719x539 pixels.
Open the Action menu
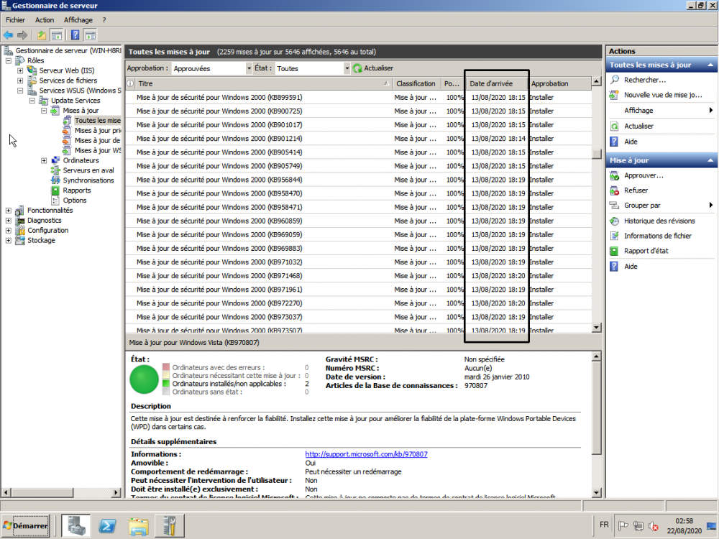tap(44, 19)
